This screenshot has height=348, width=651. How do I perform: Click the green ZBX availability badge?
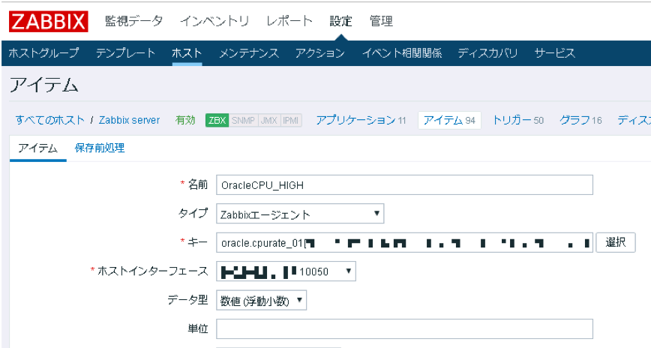click(217, 120)
